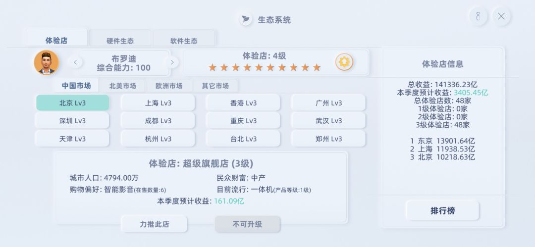Go to previous manager with left arrow
Screen dimensions: 535x247
click(x=75, y=62)
